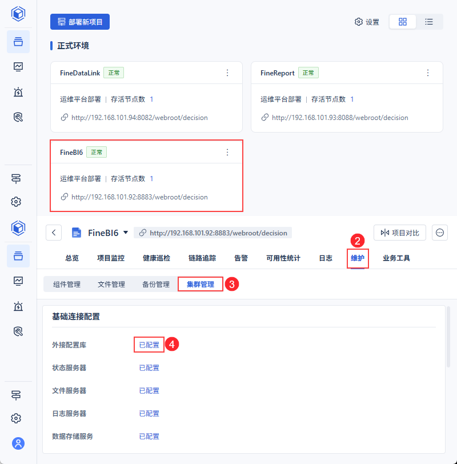Open the 健康巡检 tab
The width and height of the screenshot is (457, 464).
point(157,258)
